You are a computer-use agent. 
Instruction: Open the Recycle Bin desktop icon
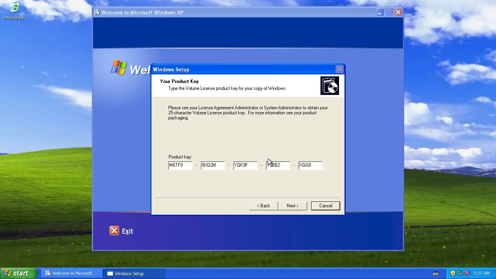click(x=14, y=10)
